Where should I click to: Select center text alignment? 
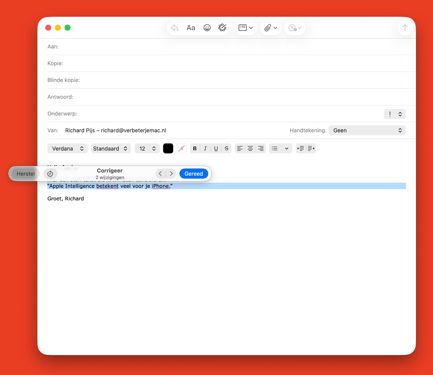[250, 148]
